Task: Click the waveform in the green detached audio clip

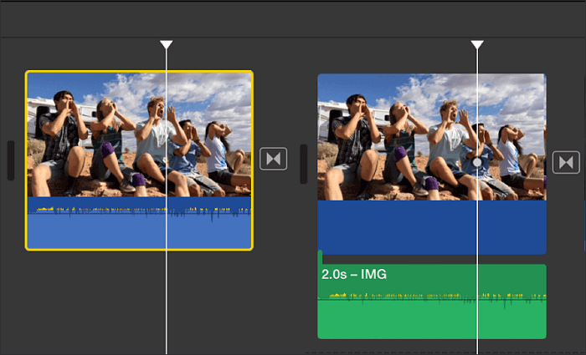Action: (402, 296)
